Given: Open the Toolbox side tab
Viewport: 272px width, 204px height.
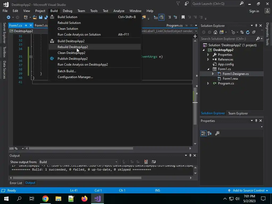Looking at the screenshot, I should tap(5, 52).
